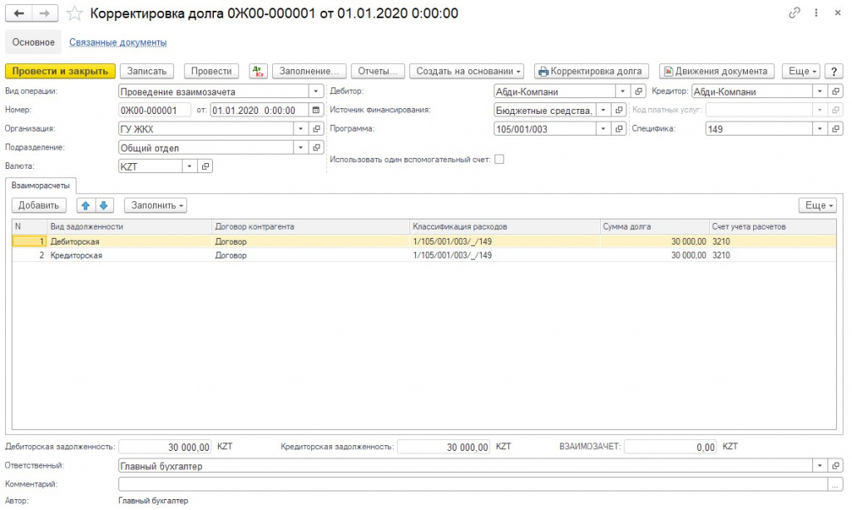Click the Добавить button
Viewport: 852px width, 510px height.
(38, 205)
